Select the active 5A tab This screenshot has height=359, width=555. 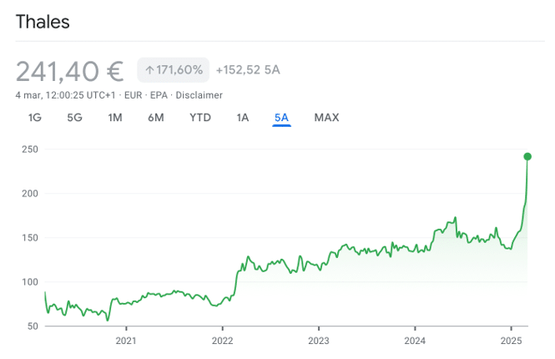(x=282, y=118)
